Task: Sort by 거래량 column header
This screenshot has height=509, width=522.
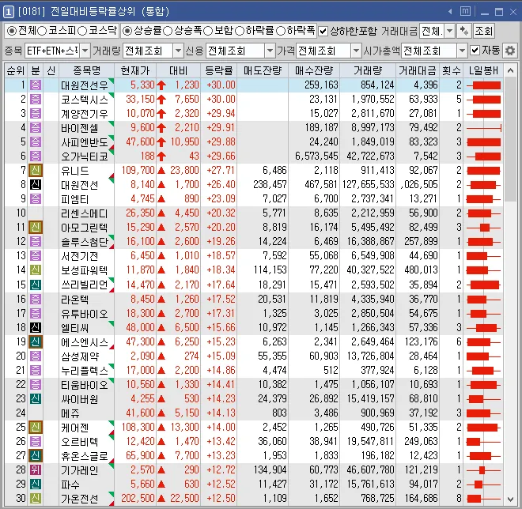Action: (x=368, y=70)
